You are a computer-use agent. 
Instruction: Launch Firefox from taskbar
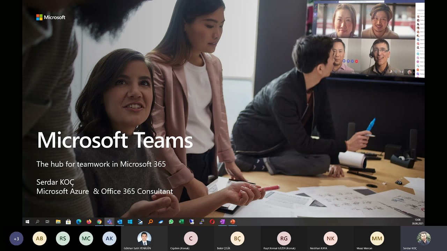[89, 221]
